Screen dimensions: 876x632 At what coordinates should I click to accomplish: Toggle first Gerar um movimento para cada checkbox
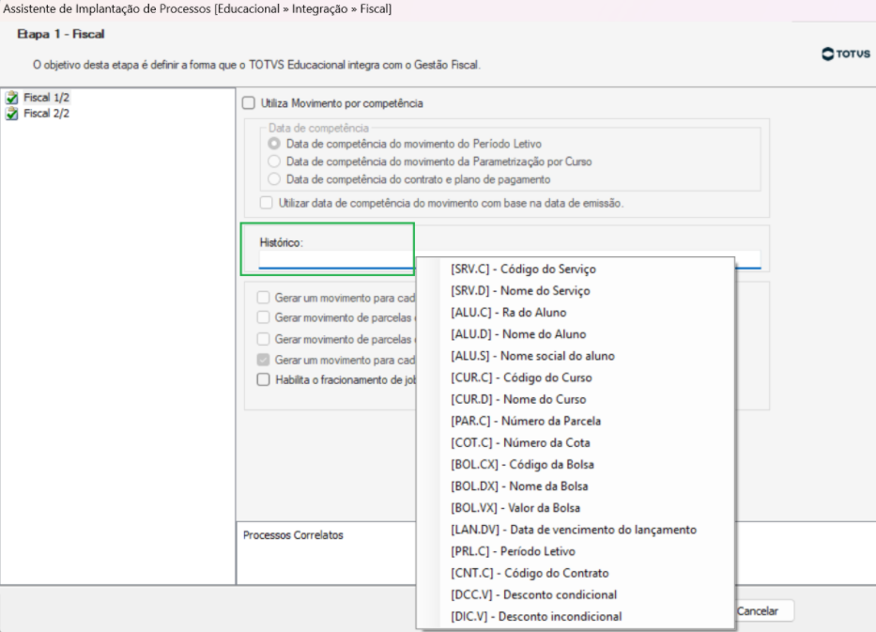coord(263,298)
